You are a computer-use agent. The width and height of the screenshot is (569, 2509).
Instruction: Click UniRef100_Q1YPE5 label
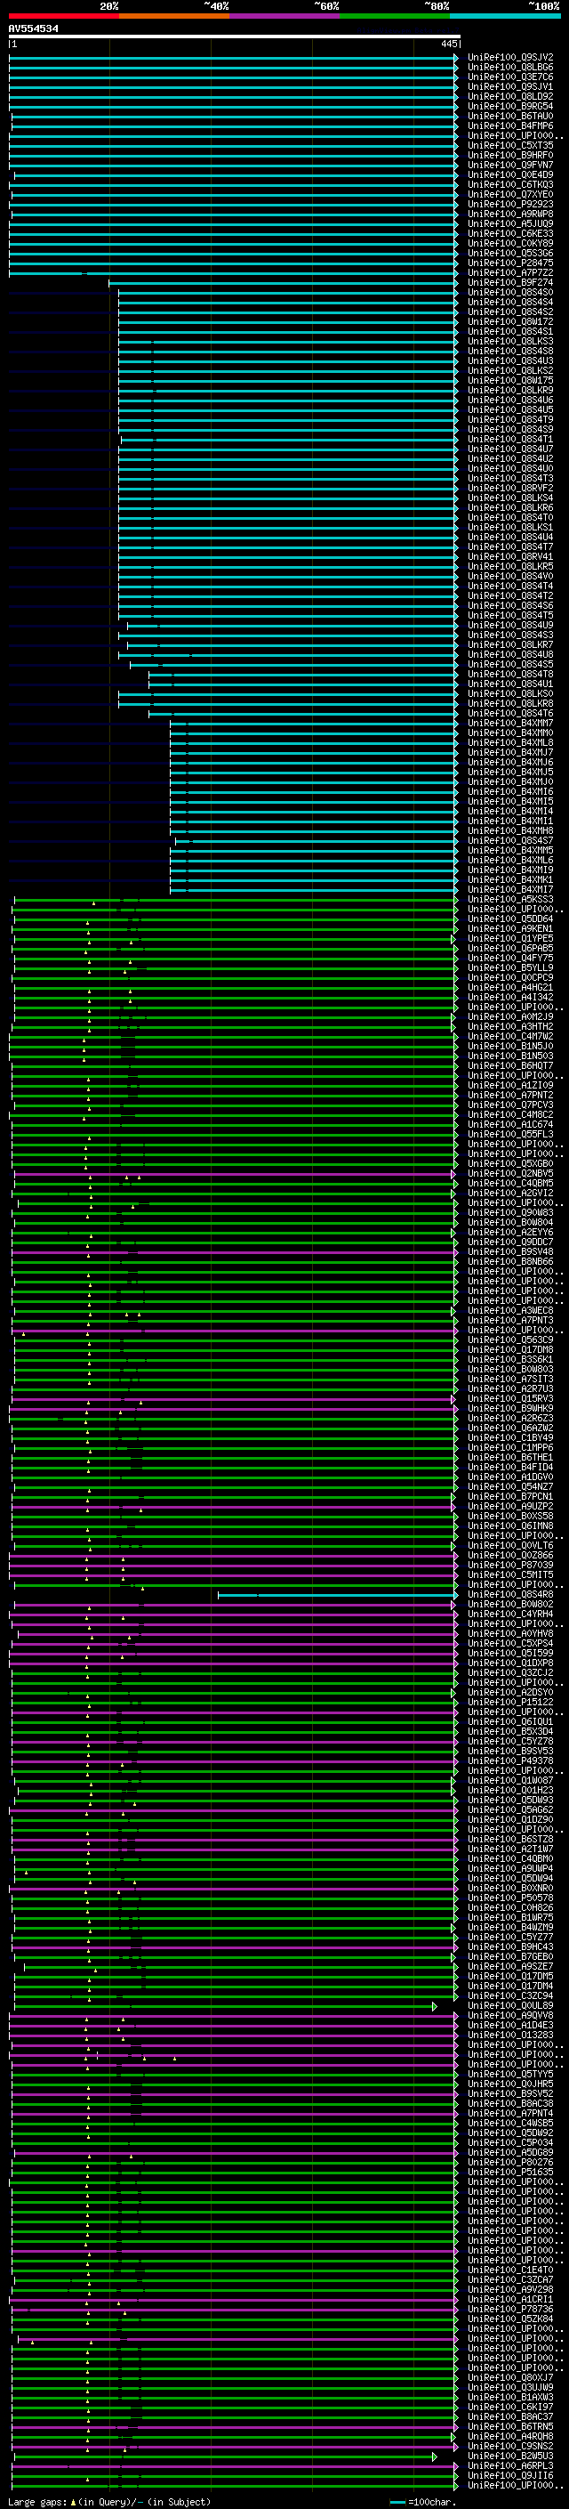point(510,938)
